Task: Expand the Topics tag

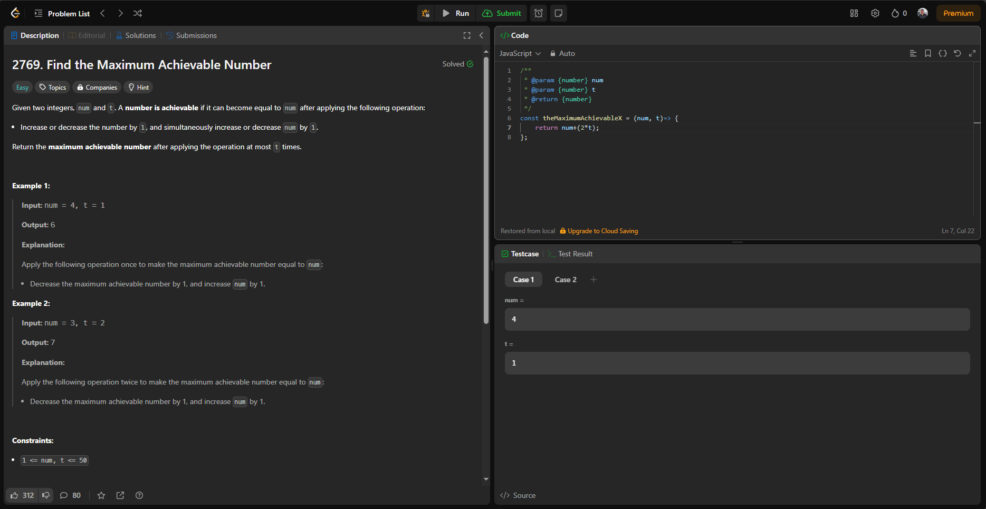Action: coord(53,88)
